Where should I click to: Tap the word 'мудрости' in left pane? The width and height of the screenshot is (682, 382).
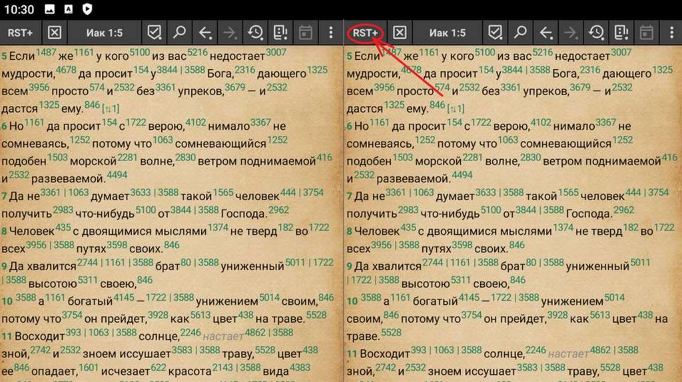pos(28,74)
